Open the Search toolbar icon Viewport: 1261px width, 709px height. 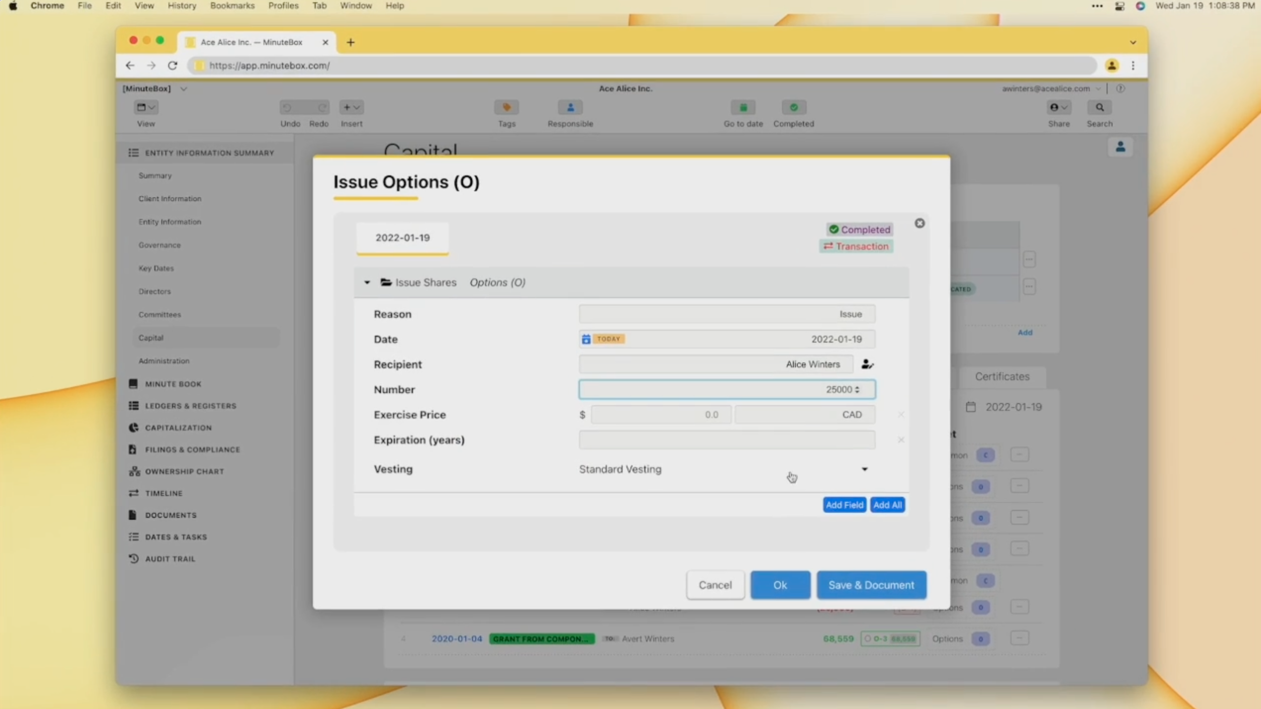coord(1099,107)
